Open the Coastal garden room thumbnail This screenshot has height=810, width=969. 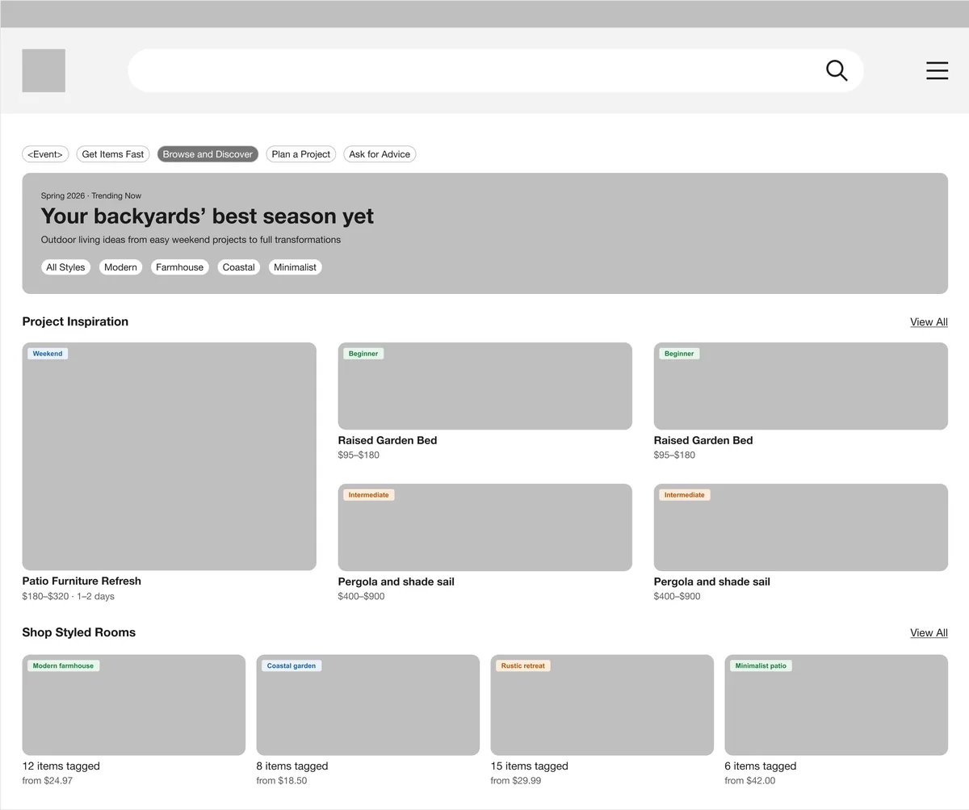(x=367, y=705)
